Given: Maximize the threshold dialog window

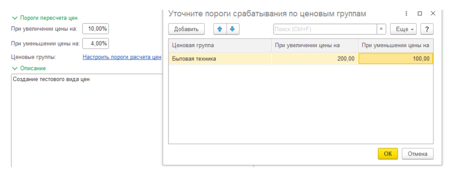Looking at the screenshot, I should 420,14.
